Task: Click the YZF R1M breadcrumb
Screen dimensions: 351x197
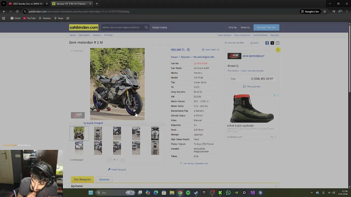Action: coord(108,35)
